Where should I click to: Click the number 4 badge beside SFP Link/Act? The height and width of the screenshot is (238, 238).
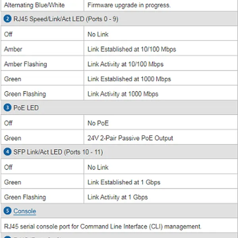pos(8,152)
